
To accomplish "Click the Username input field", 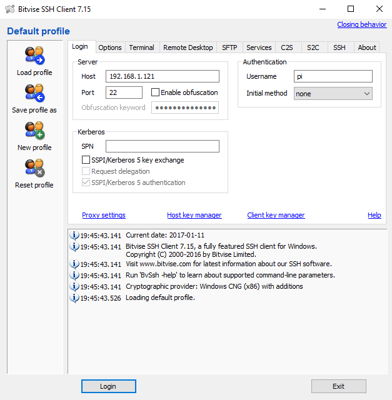I will click(333, 76).
